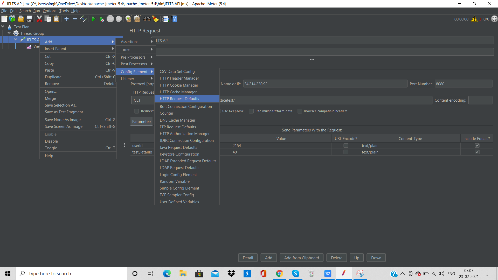Screen dimensions: 498x280
Task: Click the green Start run toolbar icon
Action: [x=93, y=19]
